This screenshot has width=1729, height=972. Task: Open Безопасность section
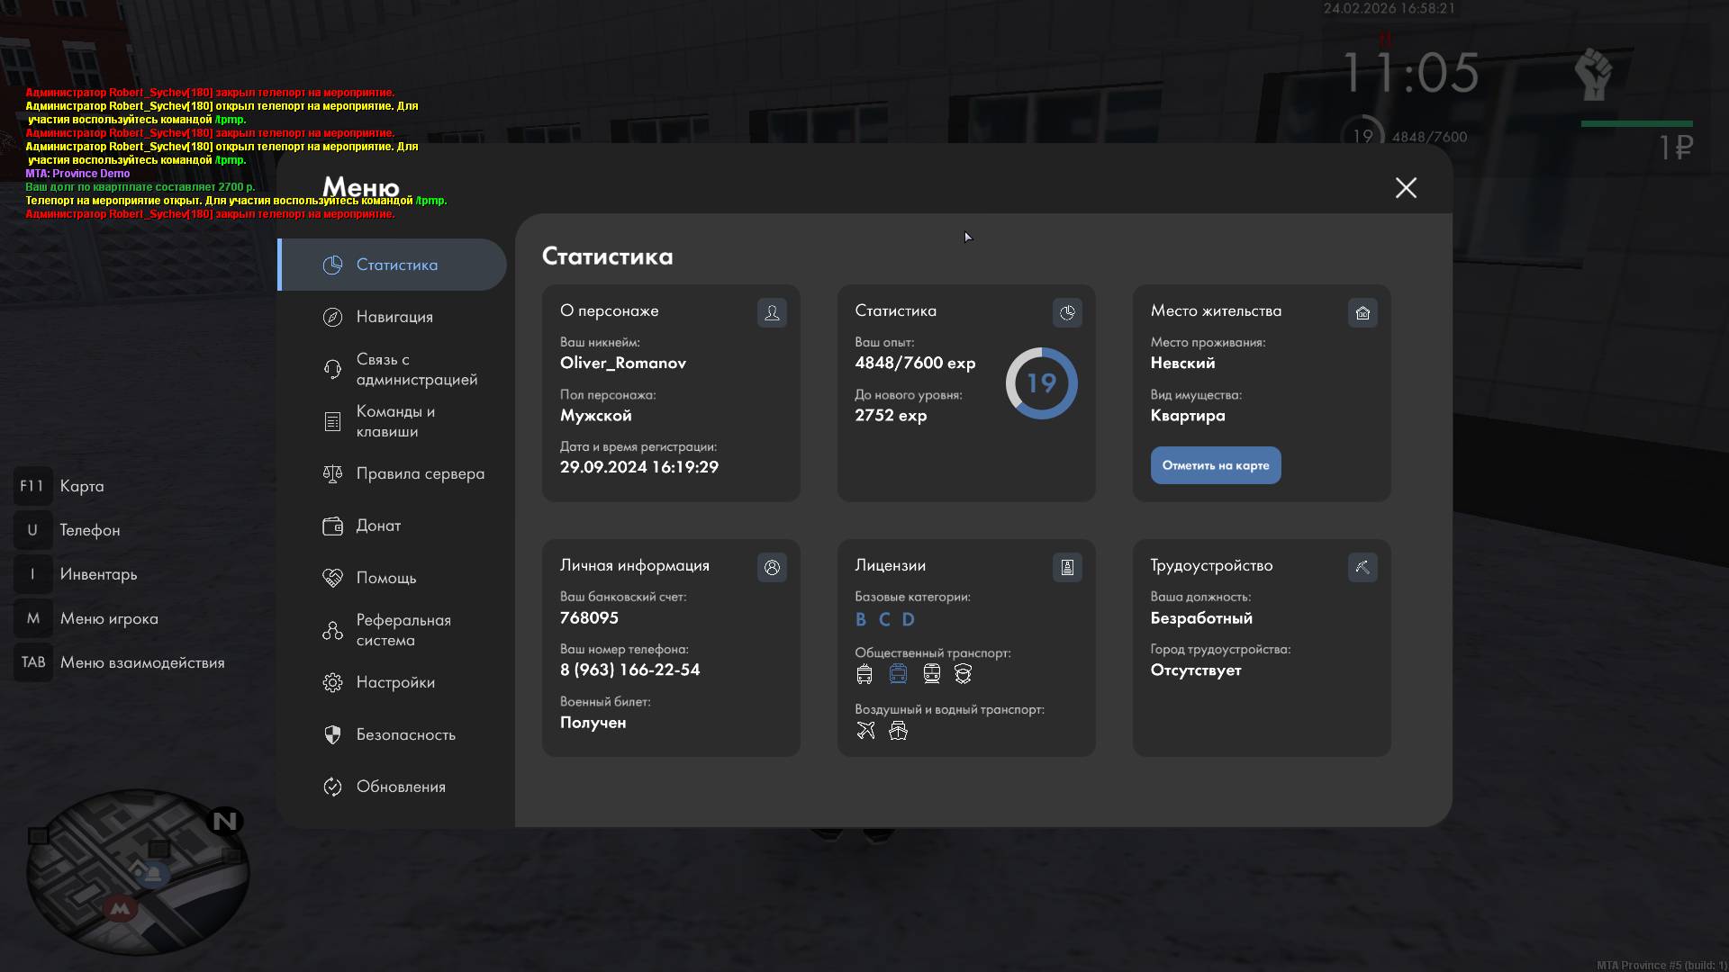pos(405,734)
